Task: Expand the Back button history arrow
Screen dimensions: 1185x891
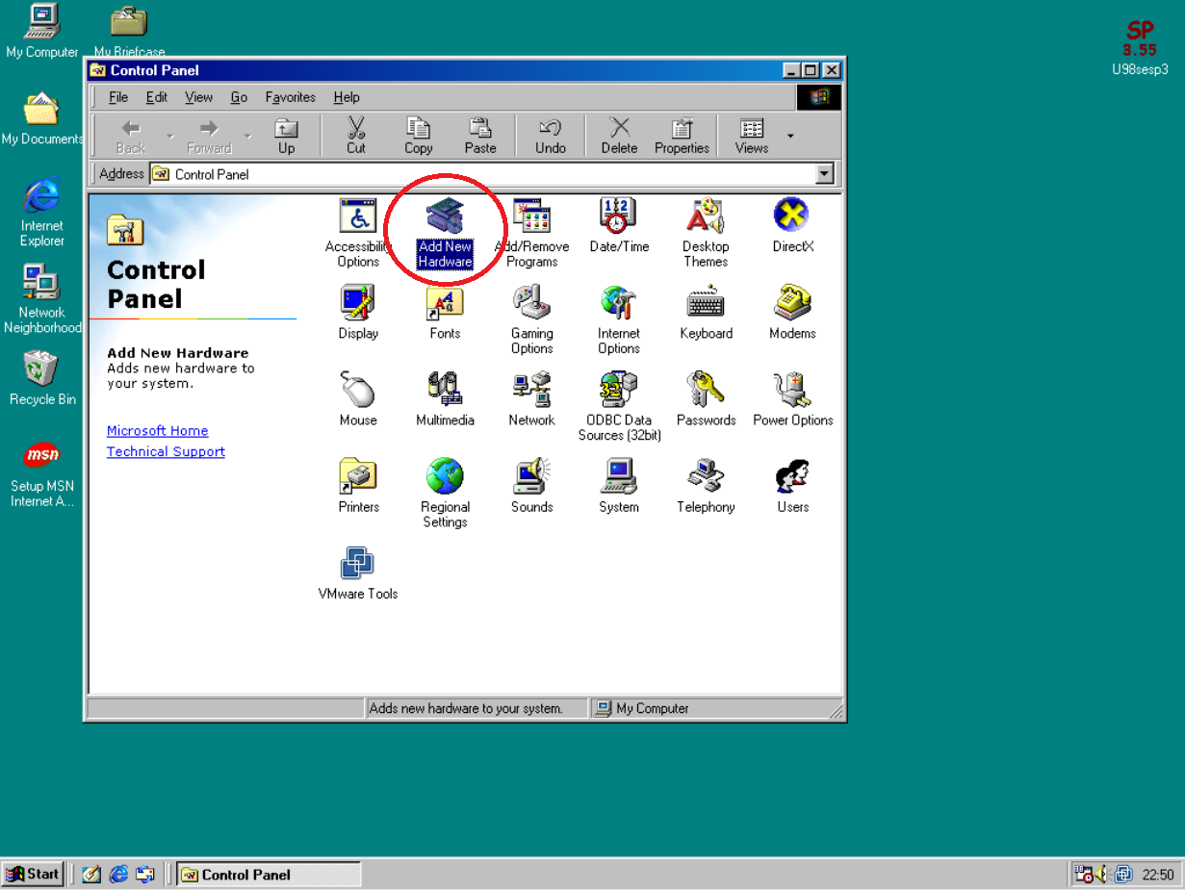Action: [170, 136]
